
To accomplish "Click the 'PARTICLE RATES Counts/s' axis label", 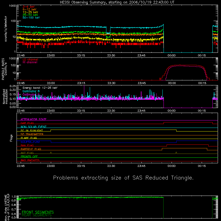I will point(4,69).
